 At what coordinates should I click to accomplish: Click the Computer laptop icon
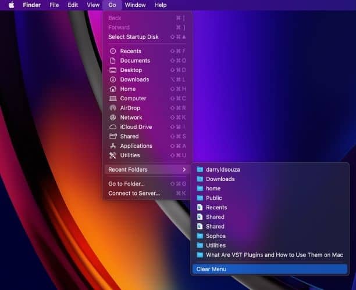113,99
